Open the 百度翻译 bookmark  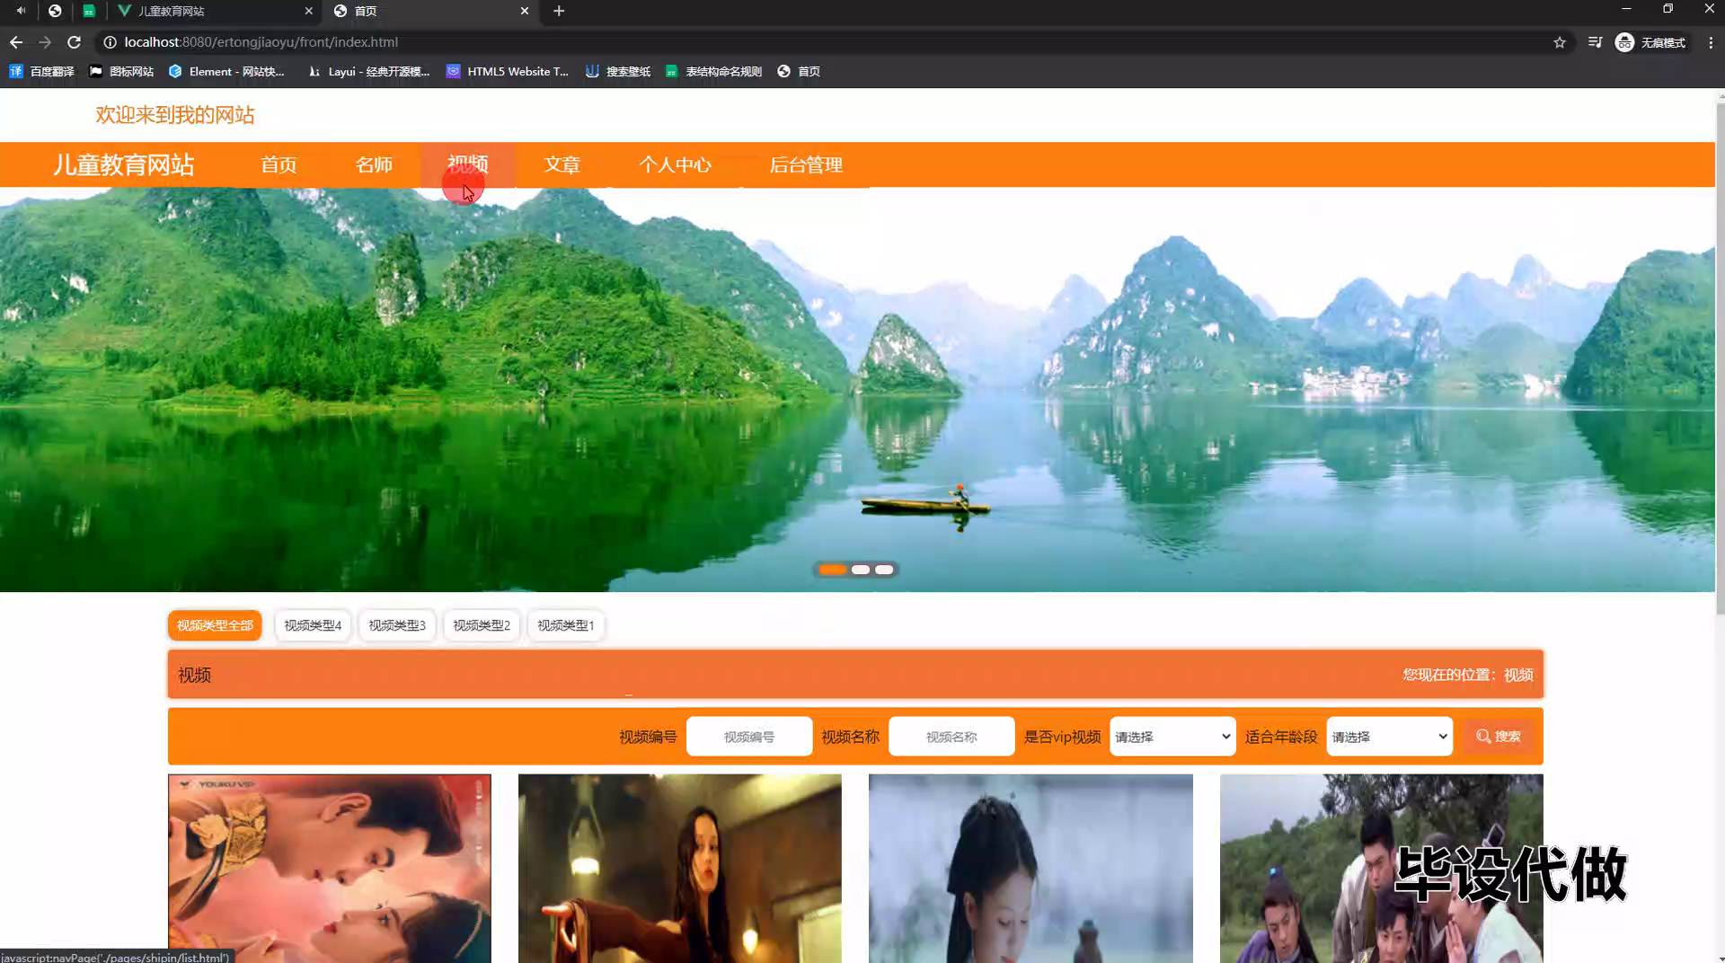coord(41,71)
